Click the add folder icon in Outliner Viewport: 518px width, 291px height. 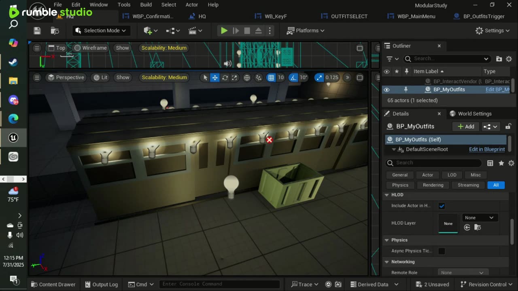tap(499, 59)
